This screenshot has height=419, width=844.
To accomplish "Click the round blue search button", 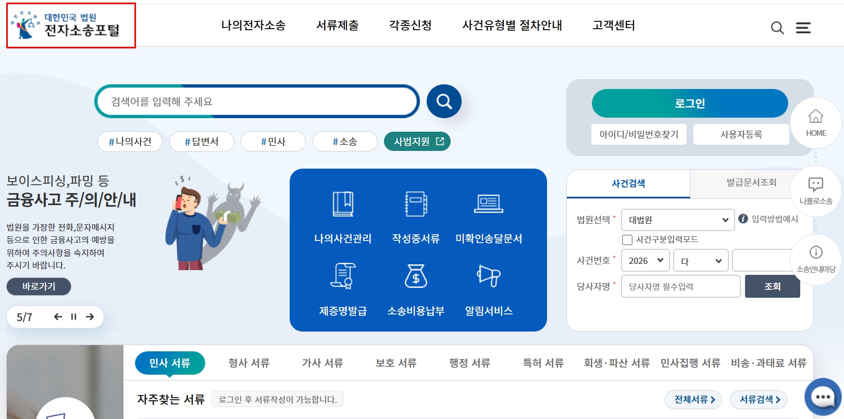I will click(444, 101).
